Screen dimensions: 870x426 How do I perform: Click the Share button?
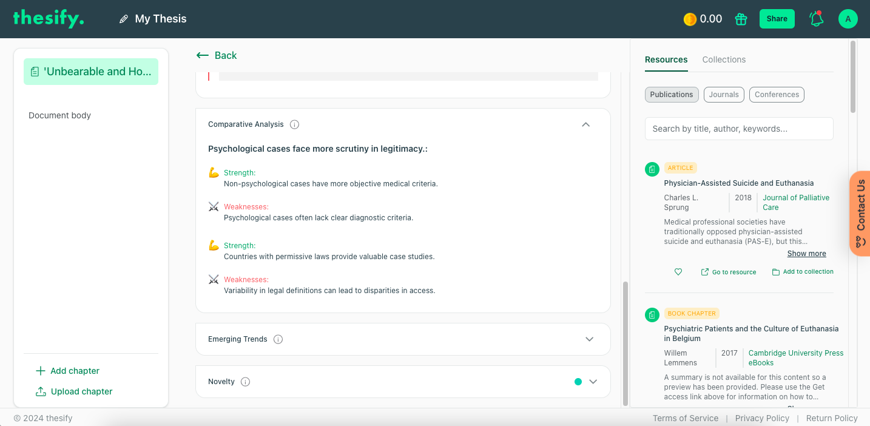[x=777, y=19]
